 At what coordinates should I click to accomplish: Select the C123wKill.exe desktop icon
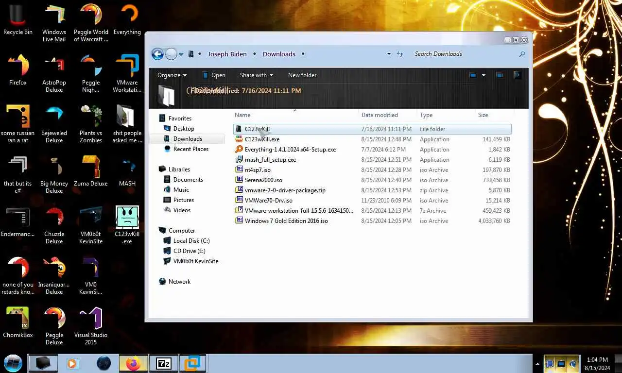click(127, 225)
